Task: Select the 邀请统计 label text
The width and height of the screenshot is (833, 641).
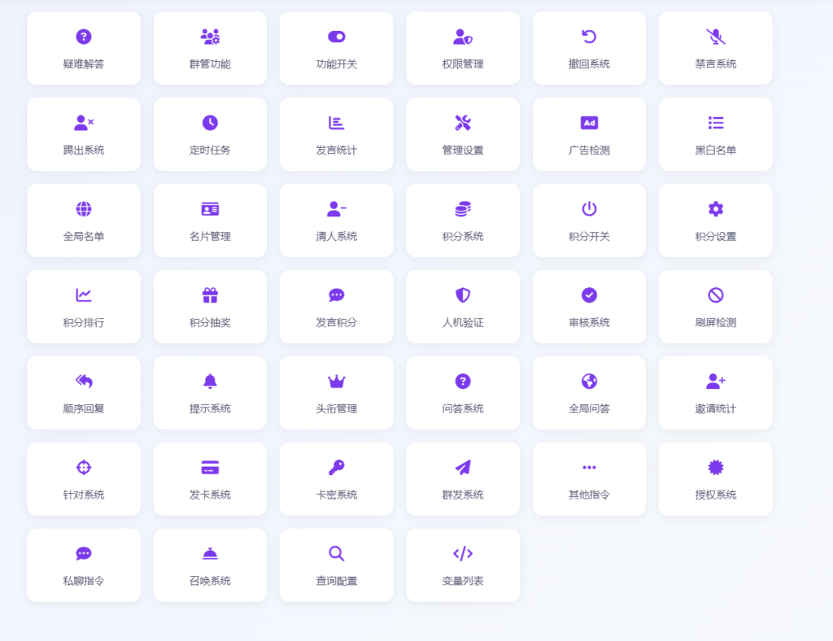Action: tap(716, 408)
